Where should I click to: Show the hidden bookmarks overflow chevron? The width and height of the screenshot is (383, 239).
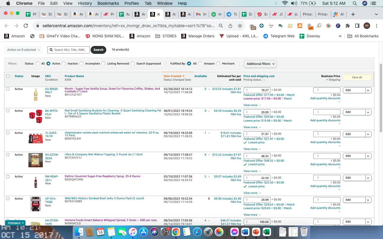point(340,36)
